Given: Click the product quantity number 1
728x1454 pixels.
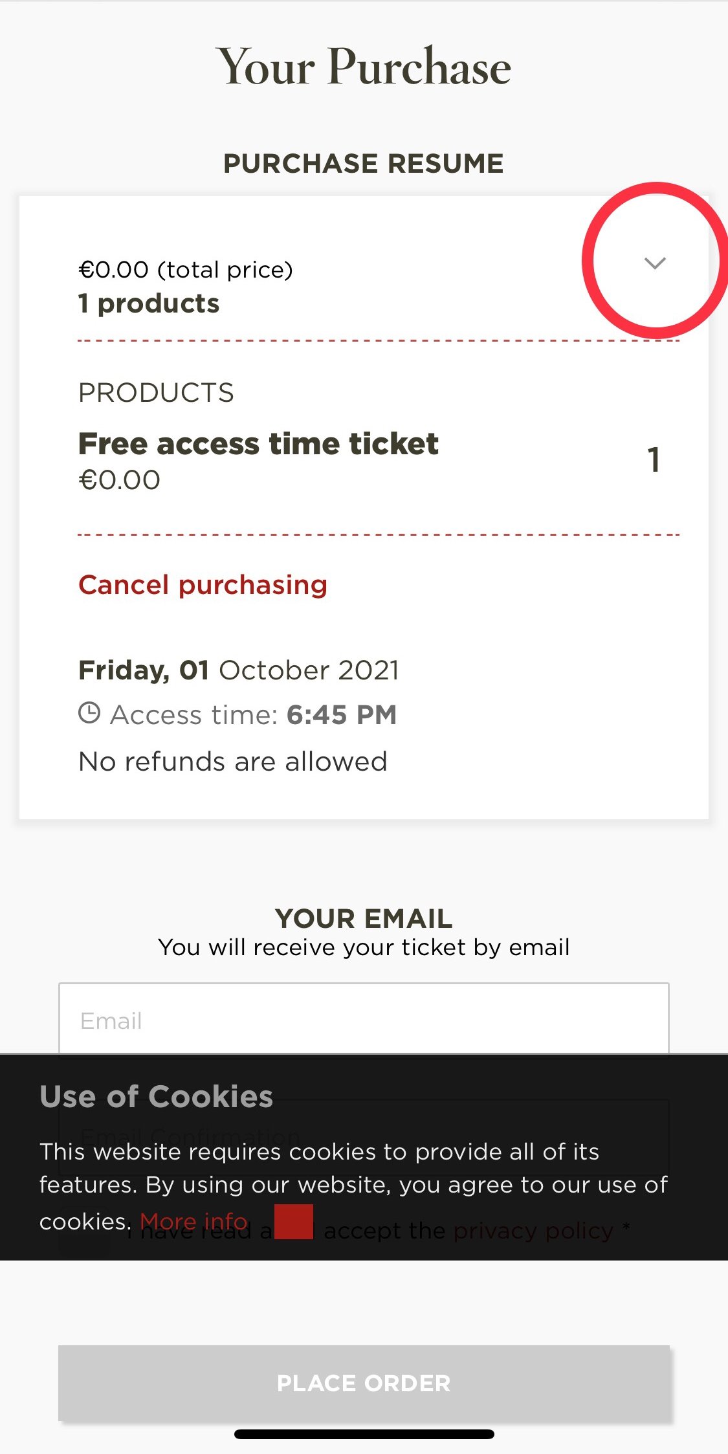Looking at the screenshot, I should [654, 459].
